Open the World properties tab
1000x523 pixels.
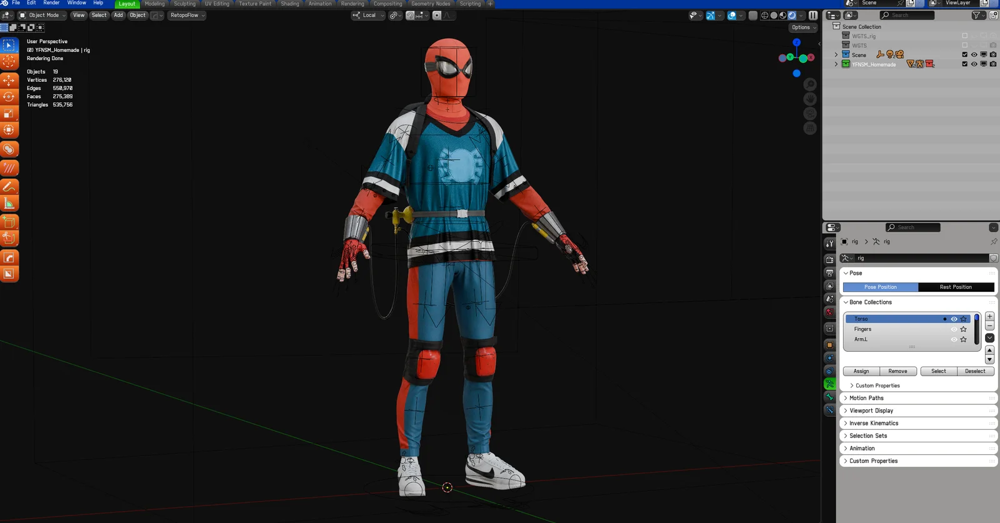(829, 312)
